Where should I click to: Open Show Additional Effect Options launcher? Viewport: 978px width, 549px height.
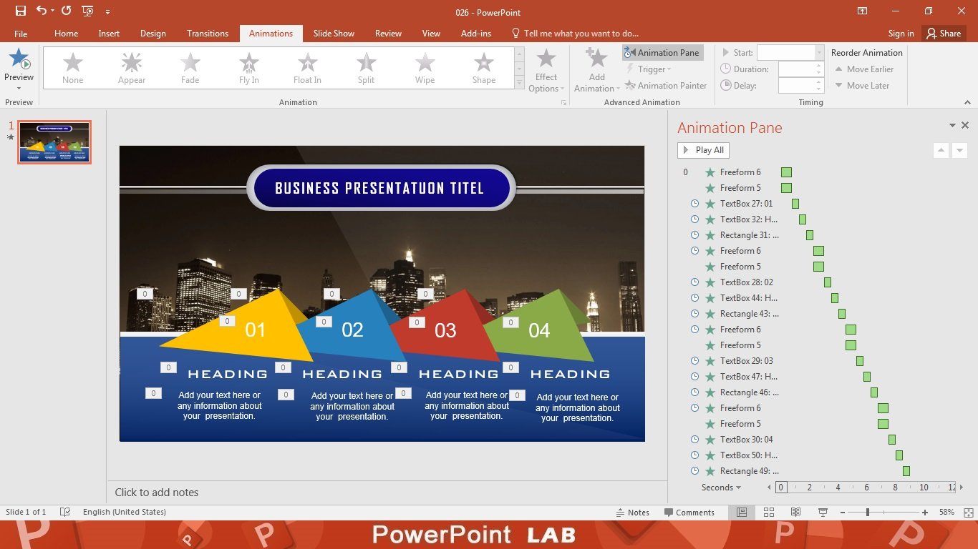click(x=563, y=103)
